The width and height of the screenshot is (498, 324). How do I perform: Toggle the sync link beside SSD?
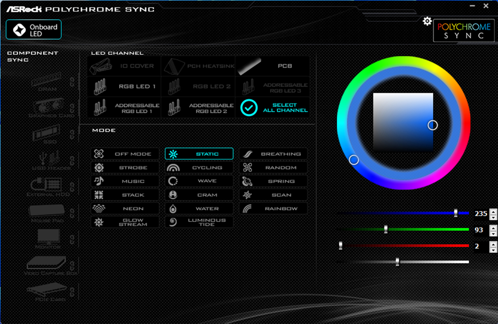[x=72, y=134]
